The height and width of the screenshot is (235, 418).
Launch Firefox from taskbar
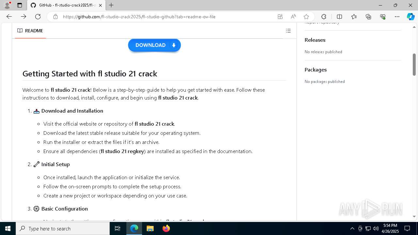166,228
